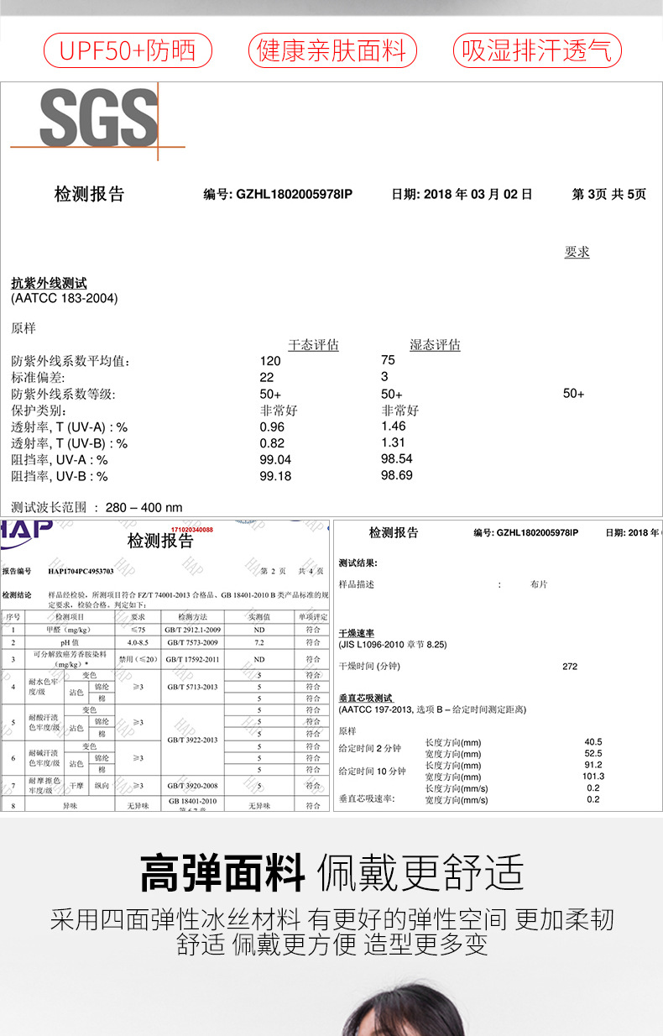The width and height of the screenshot is (663, 1036).
Task: Click the 透射率, T (UV-B) row label
Action: click(69, 443)
